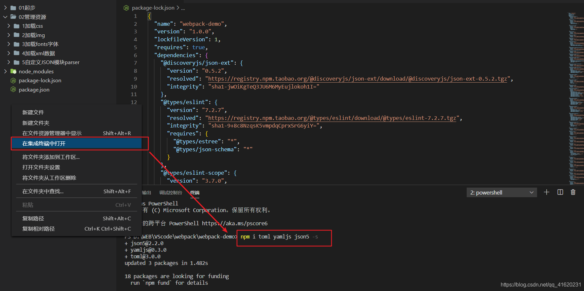Click the kill terminal trash icon
Image resolution: width=584 pixels, height=291 pixels.
[x=573, y=192]
